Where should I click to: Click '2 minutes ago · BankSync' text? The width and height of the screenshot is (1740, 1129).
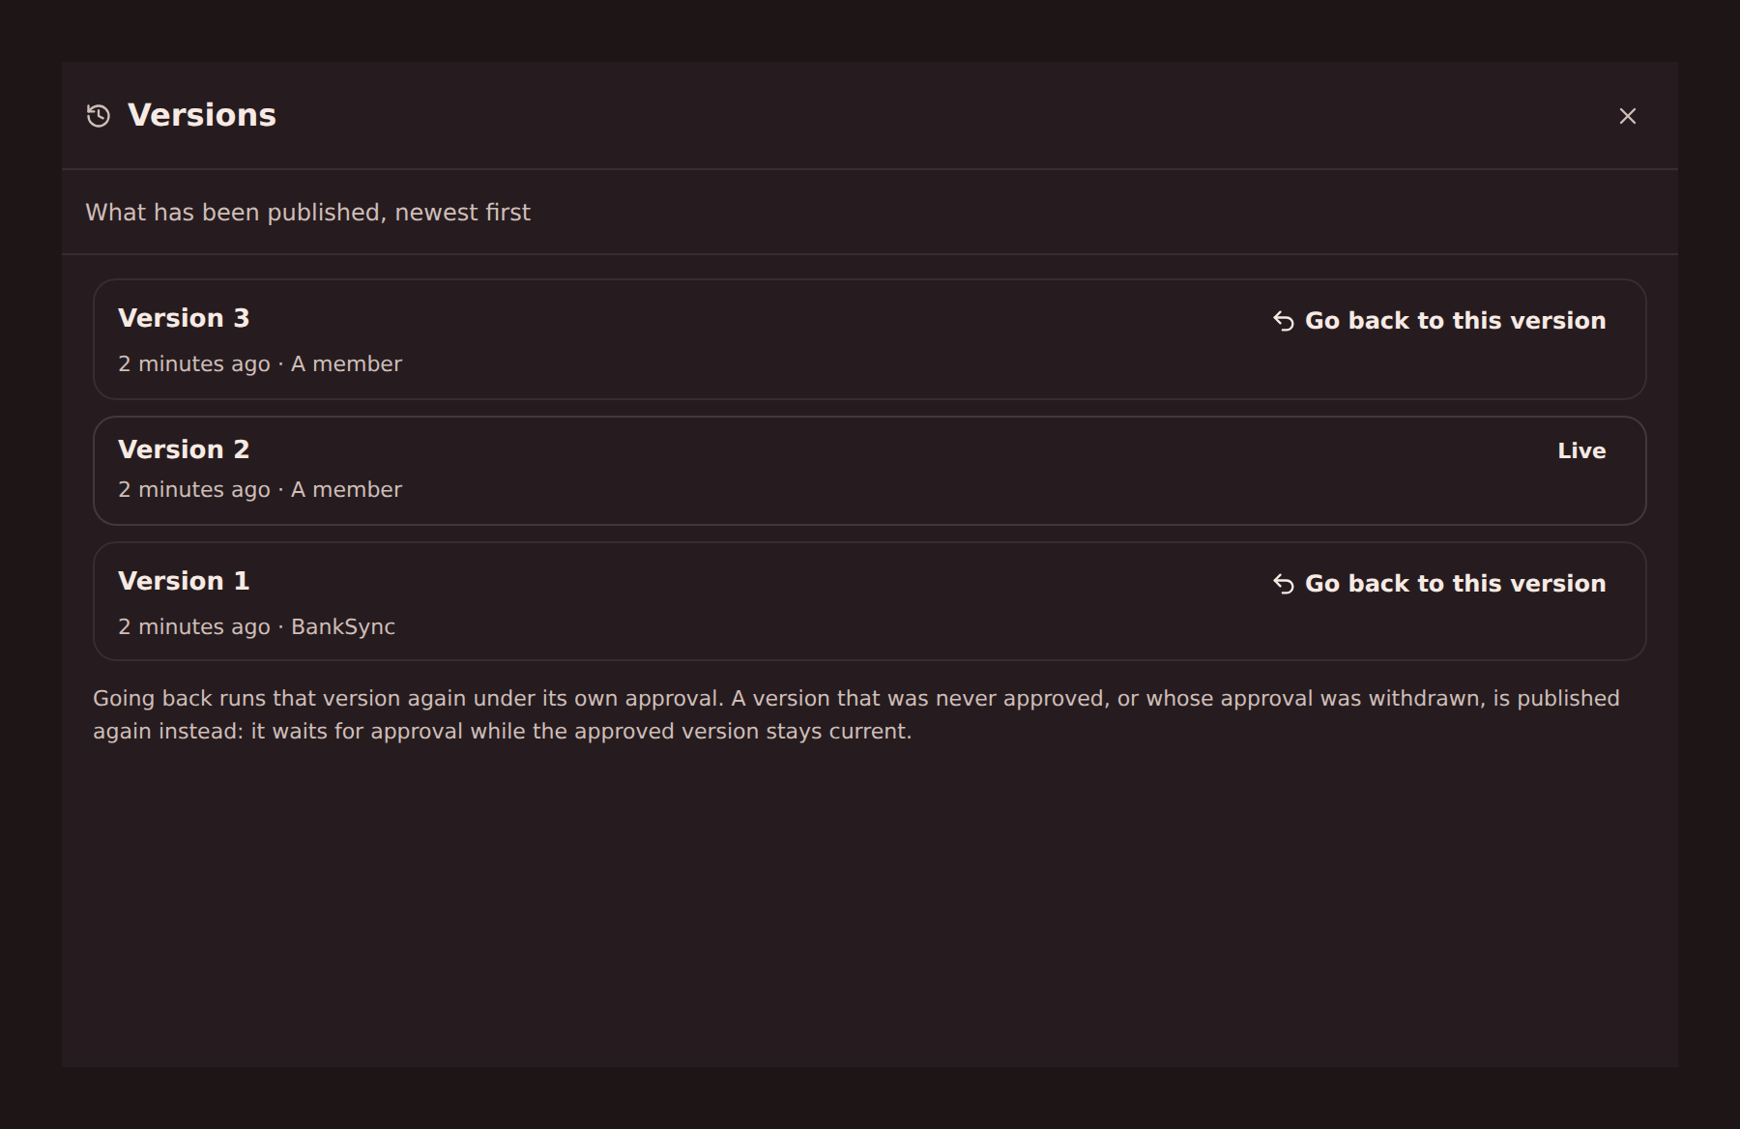pos(256,626)
